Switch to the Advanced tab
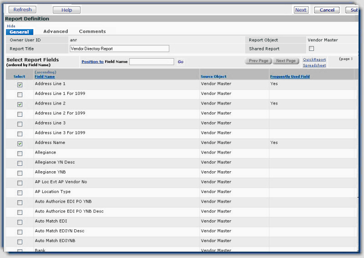364x258 pixels. pyautogui.click(x=56, y=31)
